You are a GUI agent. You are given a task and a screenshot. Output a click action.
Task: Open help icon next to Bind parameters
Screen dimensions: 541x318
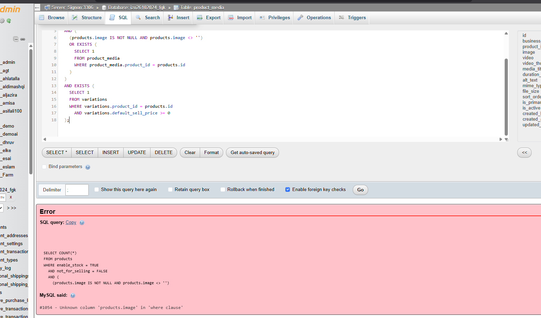tap(88, 167)
